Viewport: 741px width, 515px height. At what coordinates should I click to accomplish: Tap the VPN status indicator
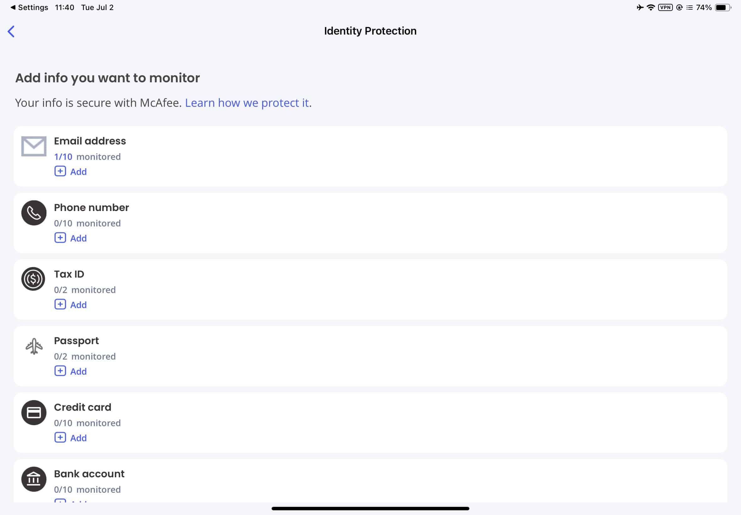(665, 8)
